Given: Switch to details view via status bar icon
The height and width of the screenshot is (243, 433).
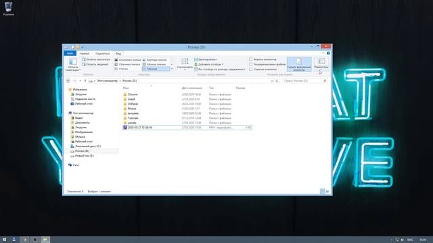Looking at the screenshot, I should pos(322,191).
